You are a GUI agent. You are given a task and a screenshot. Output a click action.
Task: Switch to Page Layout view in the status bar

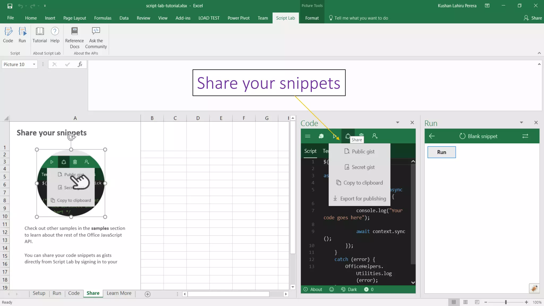(x=465, y=302)
